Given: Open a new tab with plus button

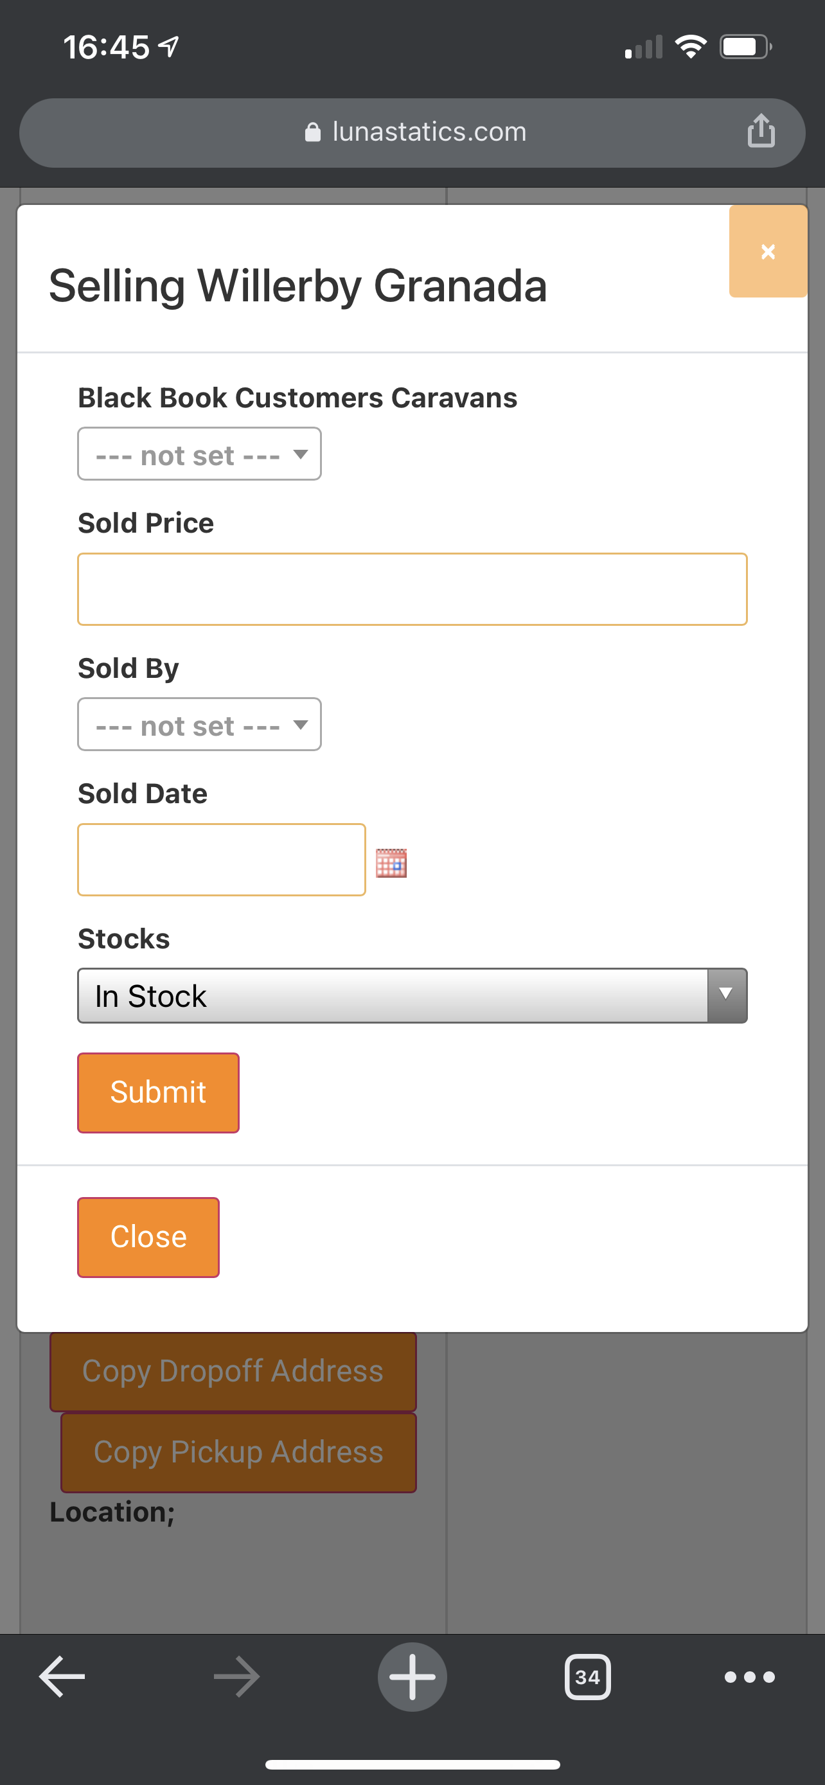Looking at the screenshot, I should [x=412, y=1676].
